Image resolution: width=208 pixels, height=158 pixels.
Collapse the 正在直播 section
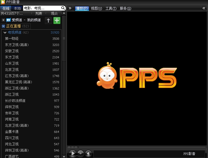tap(3, 26)
